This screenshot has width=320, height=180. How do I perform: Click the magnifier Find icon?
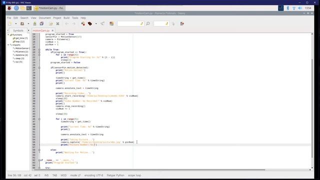point(148,23)
